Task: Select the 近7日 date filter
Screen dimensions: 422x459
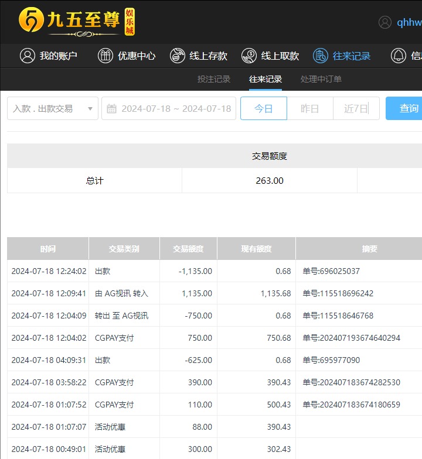Action: (356, 109)
